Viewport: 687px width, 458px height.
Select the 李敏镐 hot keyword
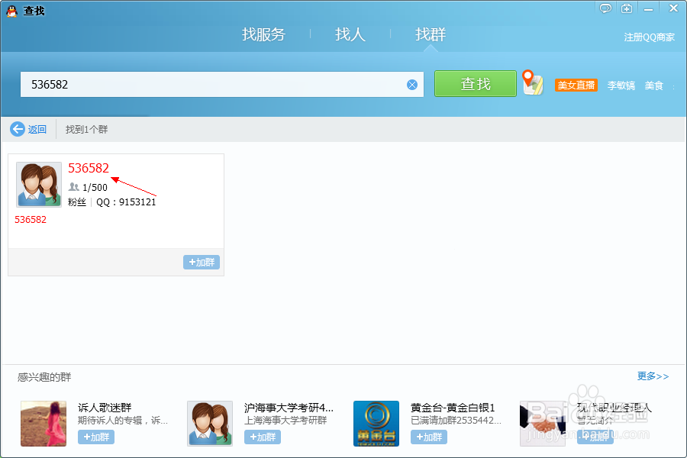point(621,85)
